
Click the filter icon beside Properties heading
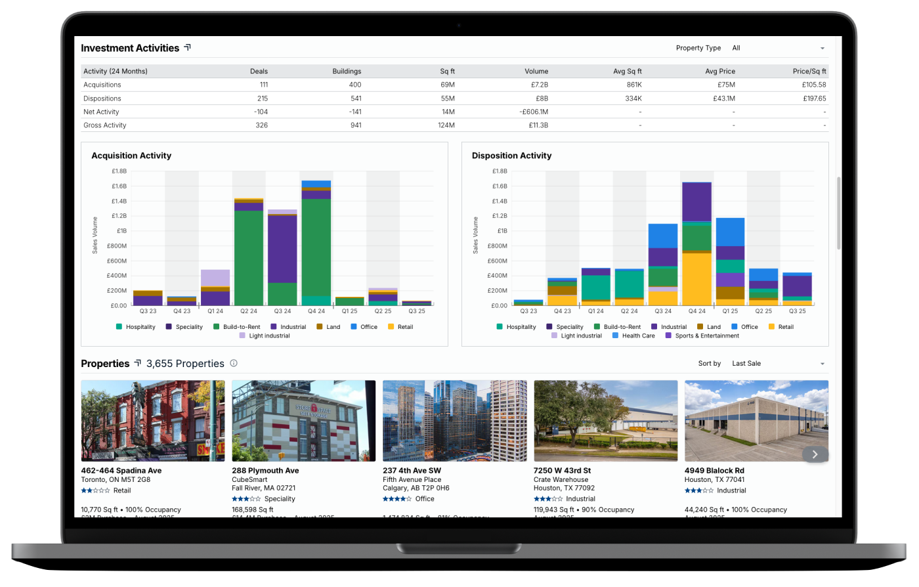point(138,362)
